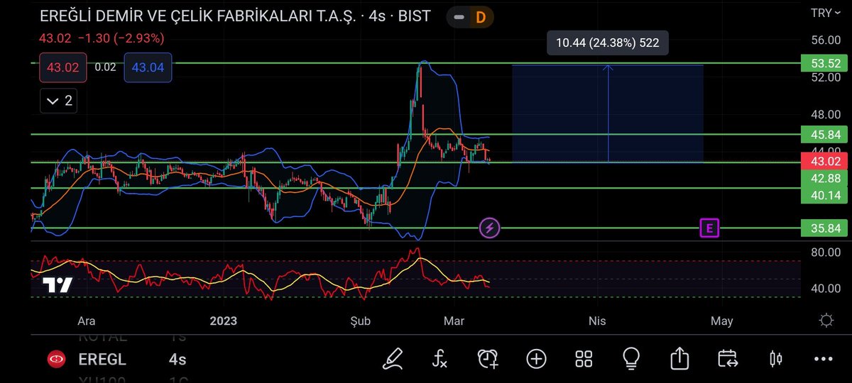Open the TRY currency dropdown
The width and height of the screenshot is (852, 383).
826,13
